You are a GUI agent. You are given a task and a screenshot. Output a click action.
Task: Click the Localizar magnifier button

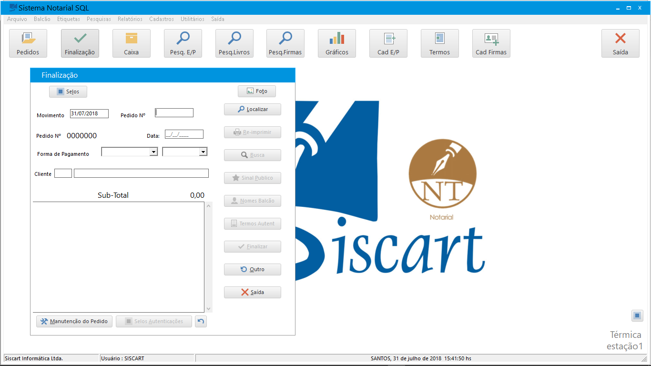253,109
